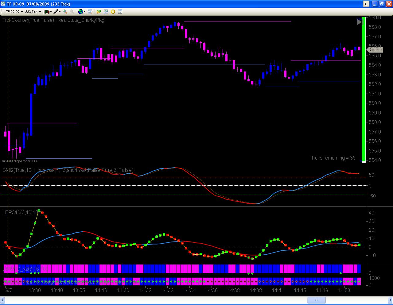Click the 565.6 current price marker

(x=375, y=49)
